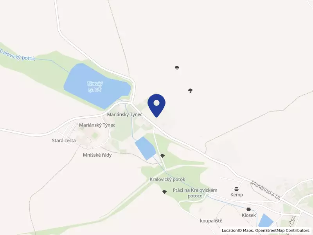Select the Kiosek food icon
This screenshot has width=313, height=235.
click(248, 210)
